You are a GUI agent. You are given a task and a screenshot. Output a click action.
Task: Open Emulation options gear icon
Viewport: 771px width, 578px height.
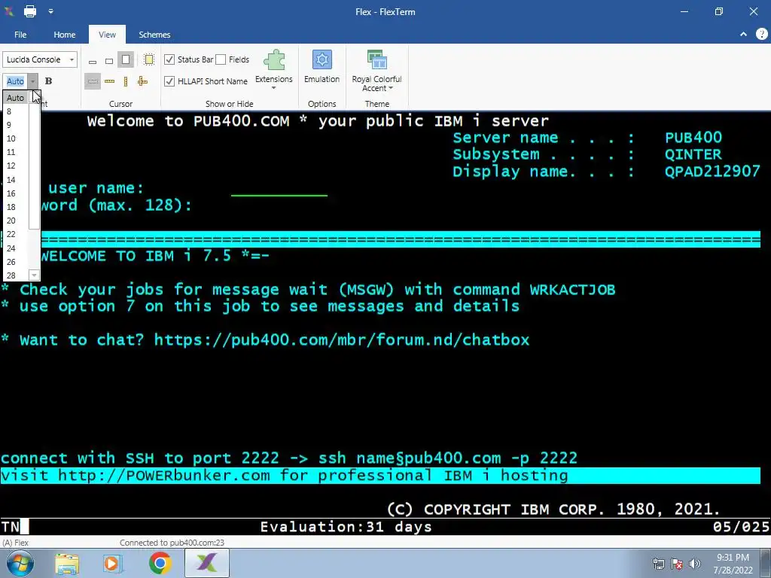322,66
